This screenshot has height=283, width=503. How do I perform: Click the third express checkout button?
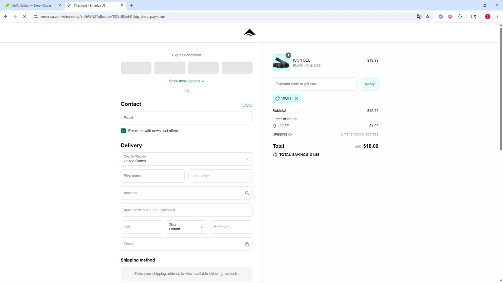click(203, 68)
